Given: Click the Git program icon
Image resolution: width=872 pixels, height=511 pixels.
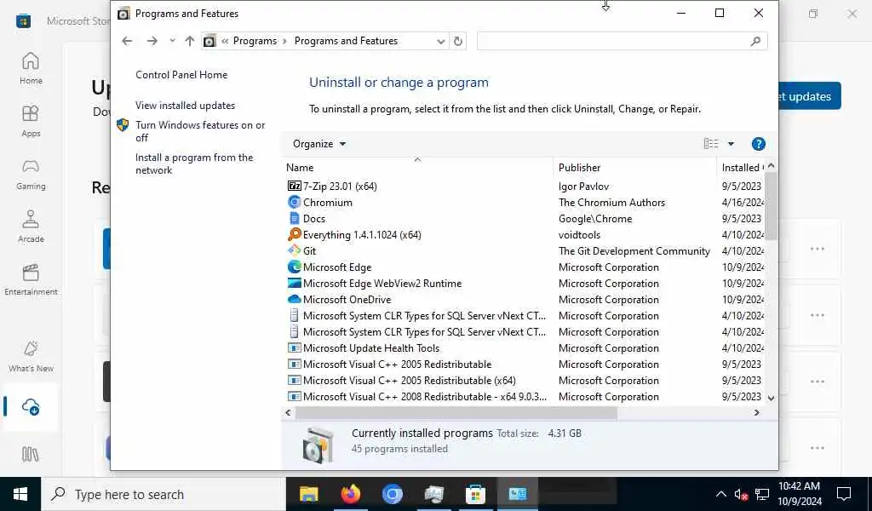Looking at the screenshot, I should pyautogui.click(x=294, y=250).
